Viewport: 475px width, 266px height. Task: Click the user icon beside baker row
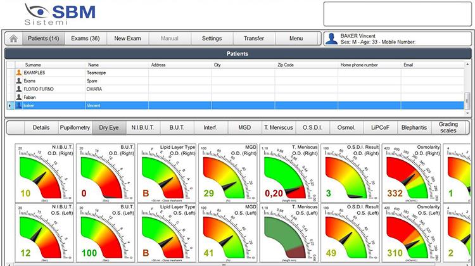[x=19, y=105]
